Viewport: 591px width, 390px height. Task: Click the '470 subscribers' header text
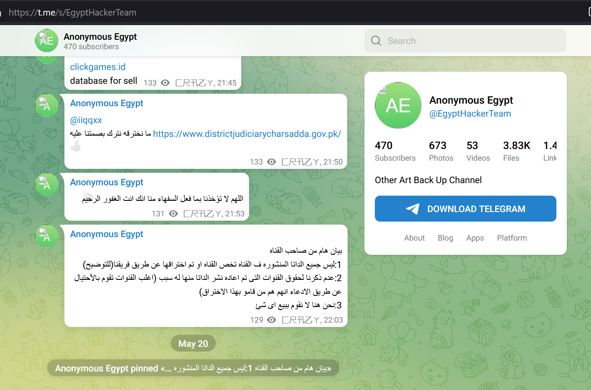[91, 47]
